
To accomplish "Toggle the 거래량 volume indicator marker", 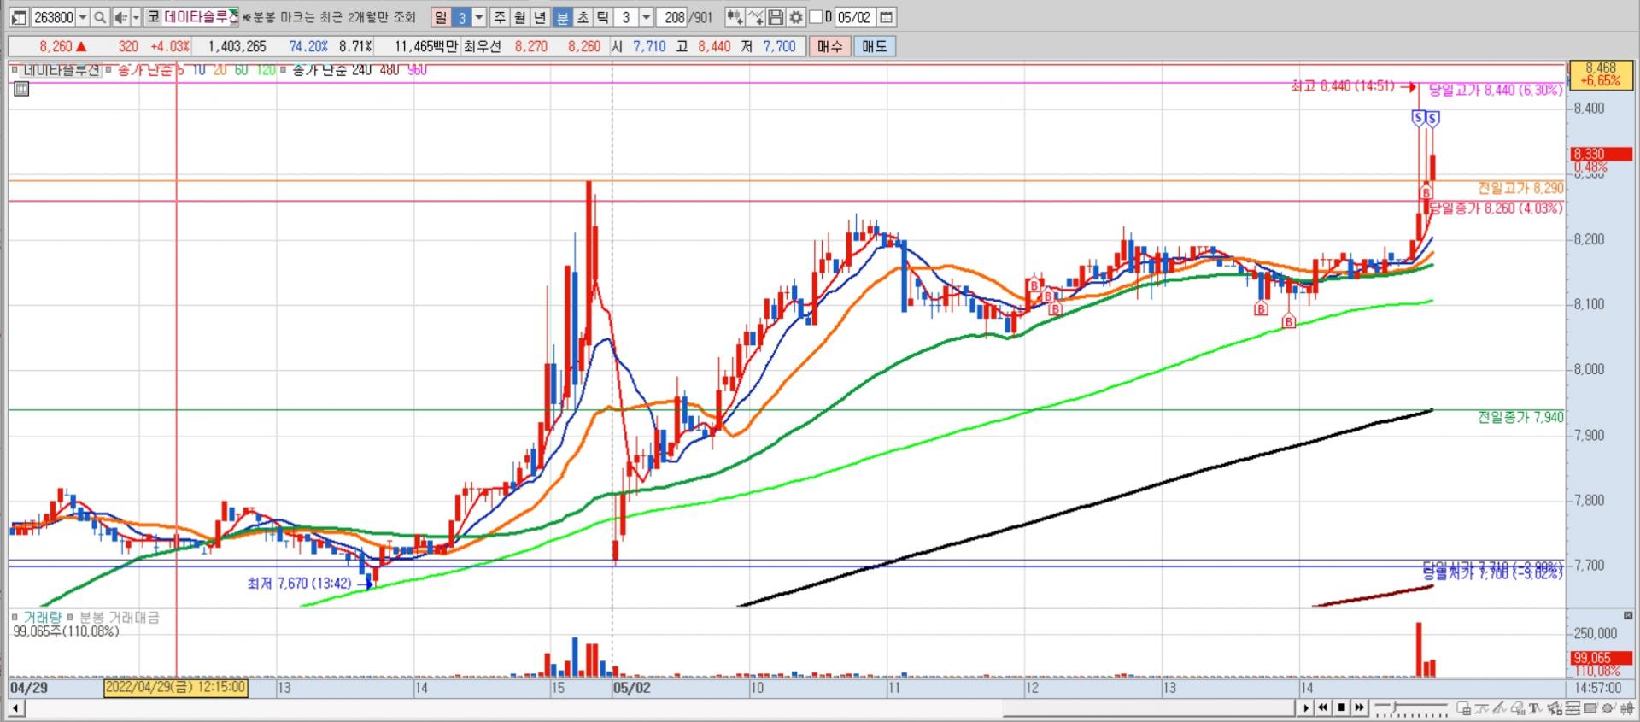I will (15, 617).
